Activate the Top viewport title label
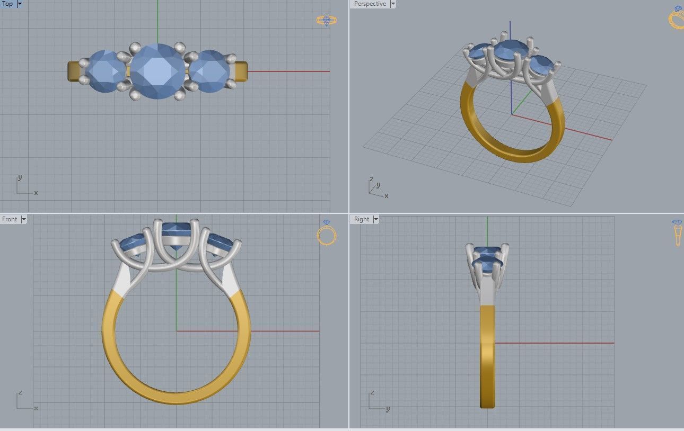The width and height of the screenshot is (684, 431). [x=8, y=4]
